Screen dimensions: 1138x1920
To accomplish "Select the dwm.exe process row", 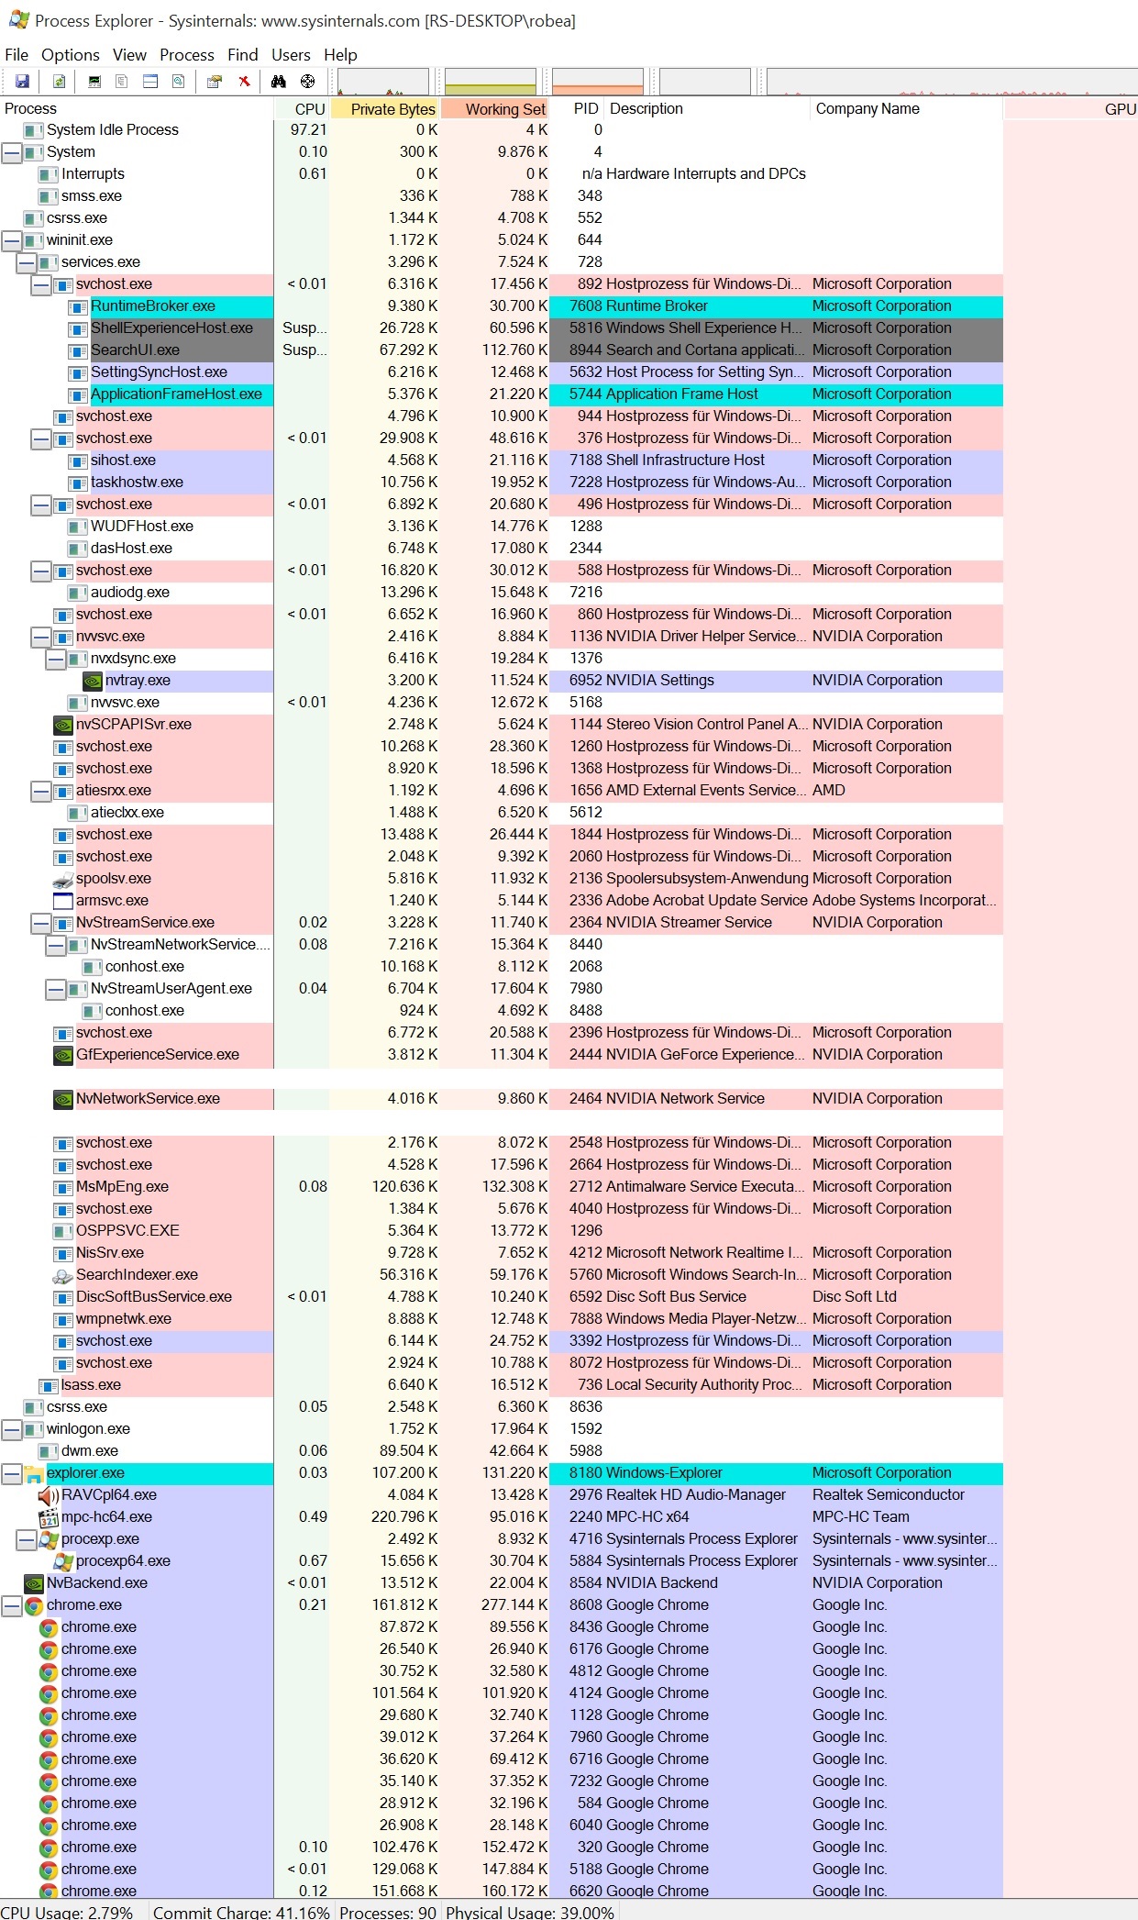I will [502, 1451].
